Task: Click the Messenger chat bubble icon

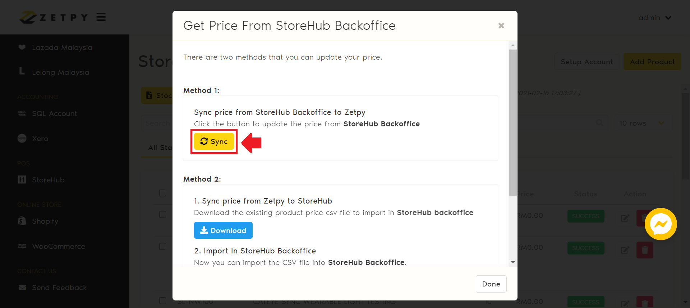Action: click(661, 224)
